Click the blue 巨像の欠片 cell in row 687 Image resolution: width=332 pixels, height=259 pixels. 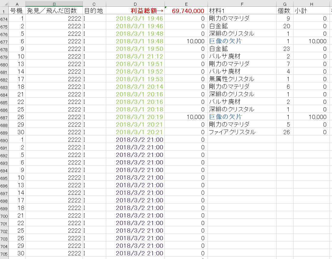click(225, 117)
